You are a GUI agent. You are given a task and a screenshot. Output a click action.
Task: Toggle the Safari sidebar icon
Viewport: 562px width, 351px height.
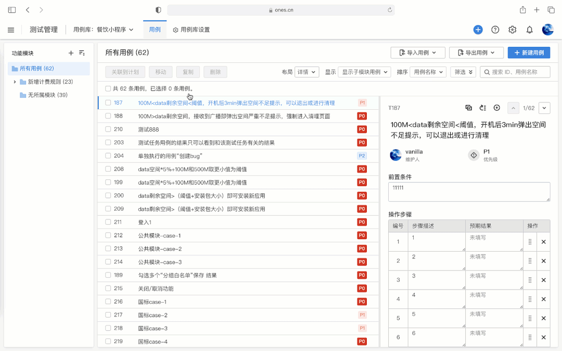click(12, 10)
